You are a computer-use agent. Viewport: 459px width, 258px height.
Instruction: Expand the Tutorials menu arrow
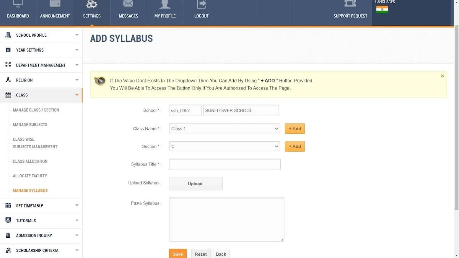click(x=77, y=221)
